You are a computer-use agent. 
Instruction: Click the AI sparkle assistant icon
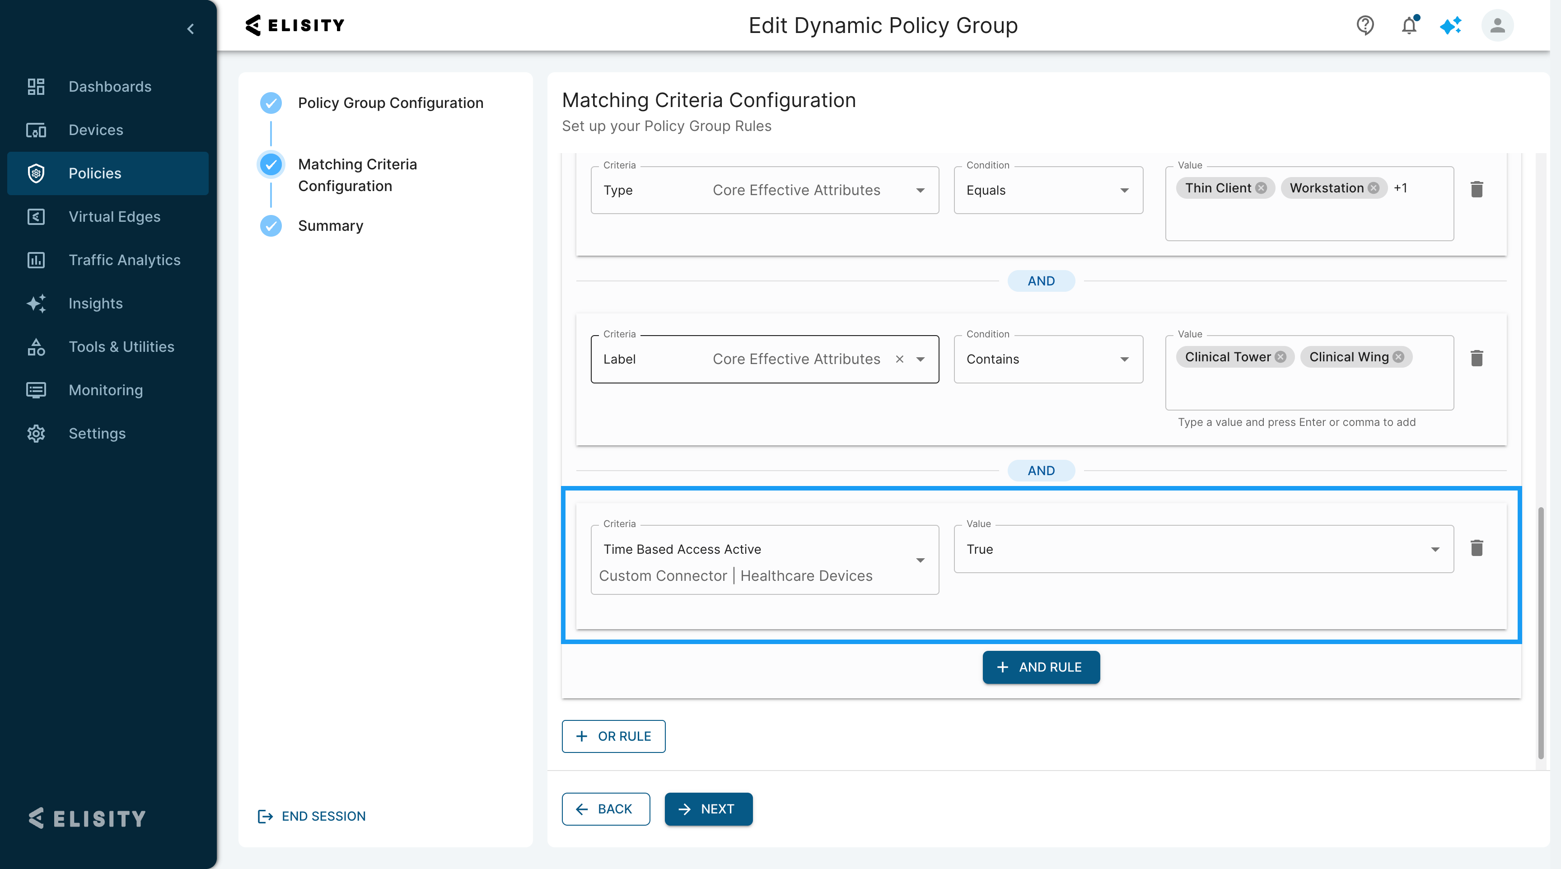pos(1451,25)
